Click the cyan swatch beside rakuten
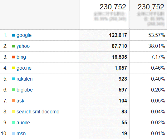Image resolution: width=167 pixels, height=139 pixels. click(x=13, y=79)
